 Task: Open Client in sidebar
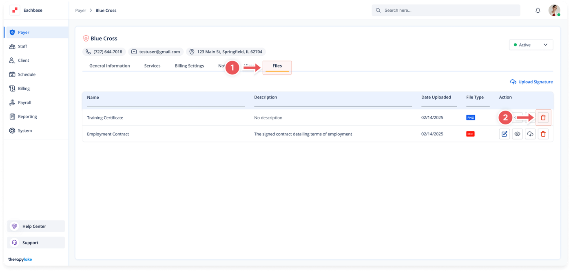[36, 60]
